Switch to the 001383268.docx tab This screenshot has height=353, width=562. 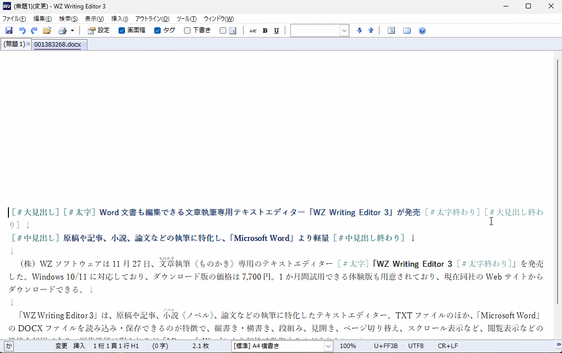pyautogui.click(x=59, y=44)
